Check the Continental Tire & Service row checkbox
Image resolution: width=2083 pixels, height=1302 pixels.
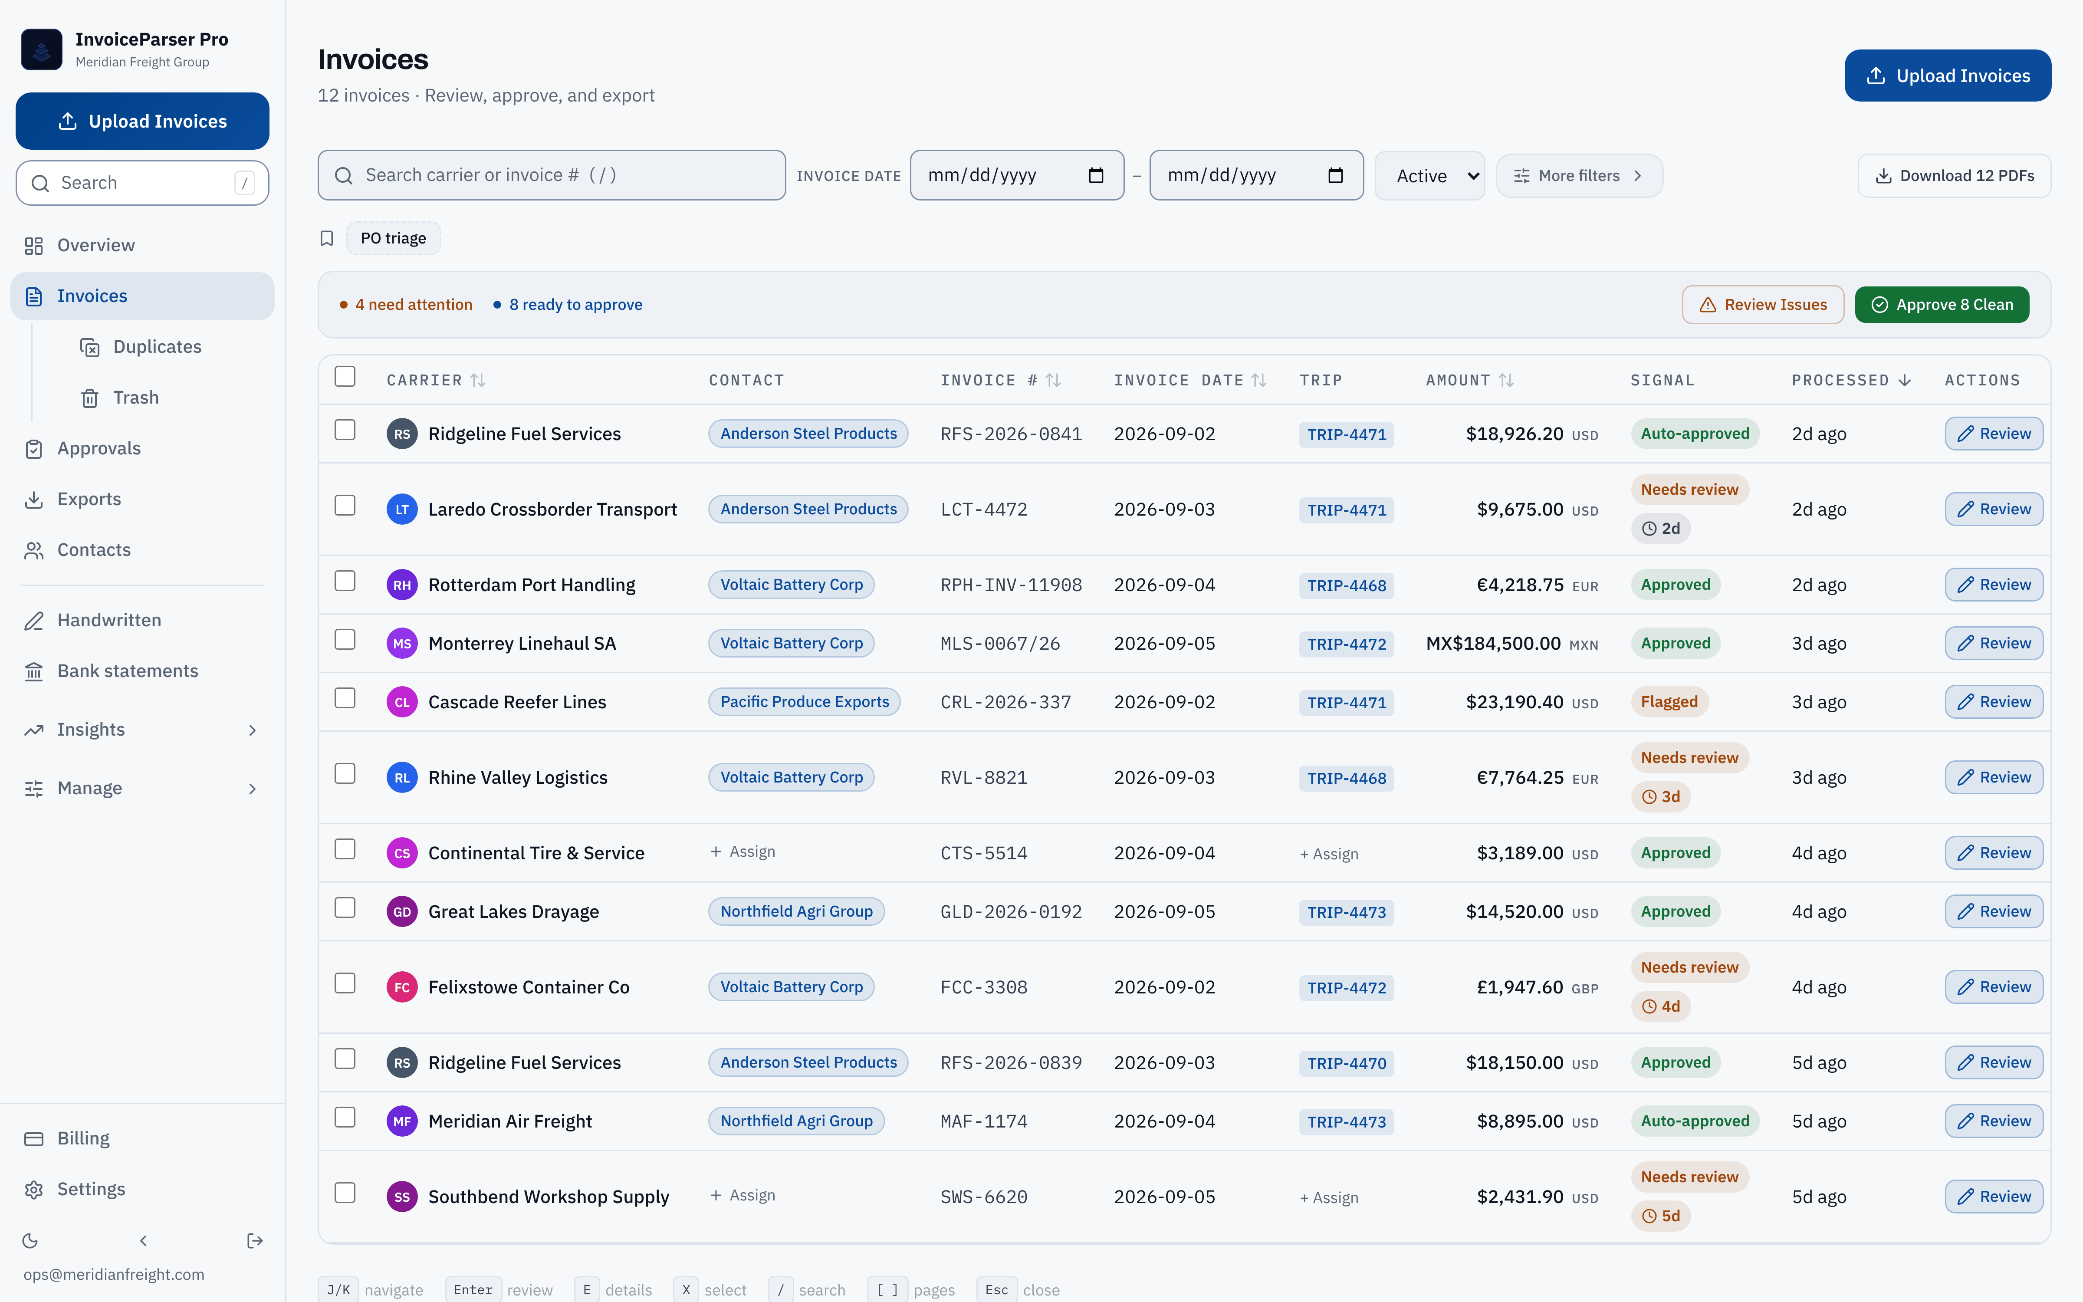pyautogui.click(x=345, y=849)
